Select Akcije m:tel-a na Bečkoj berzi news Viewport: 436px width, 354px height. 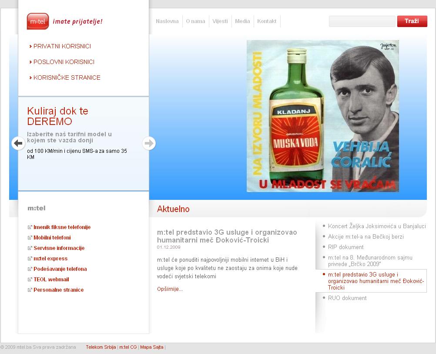(x=366, y=236)
